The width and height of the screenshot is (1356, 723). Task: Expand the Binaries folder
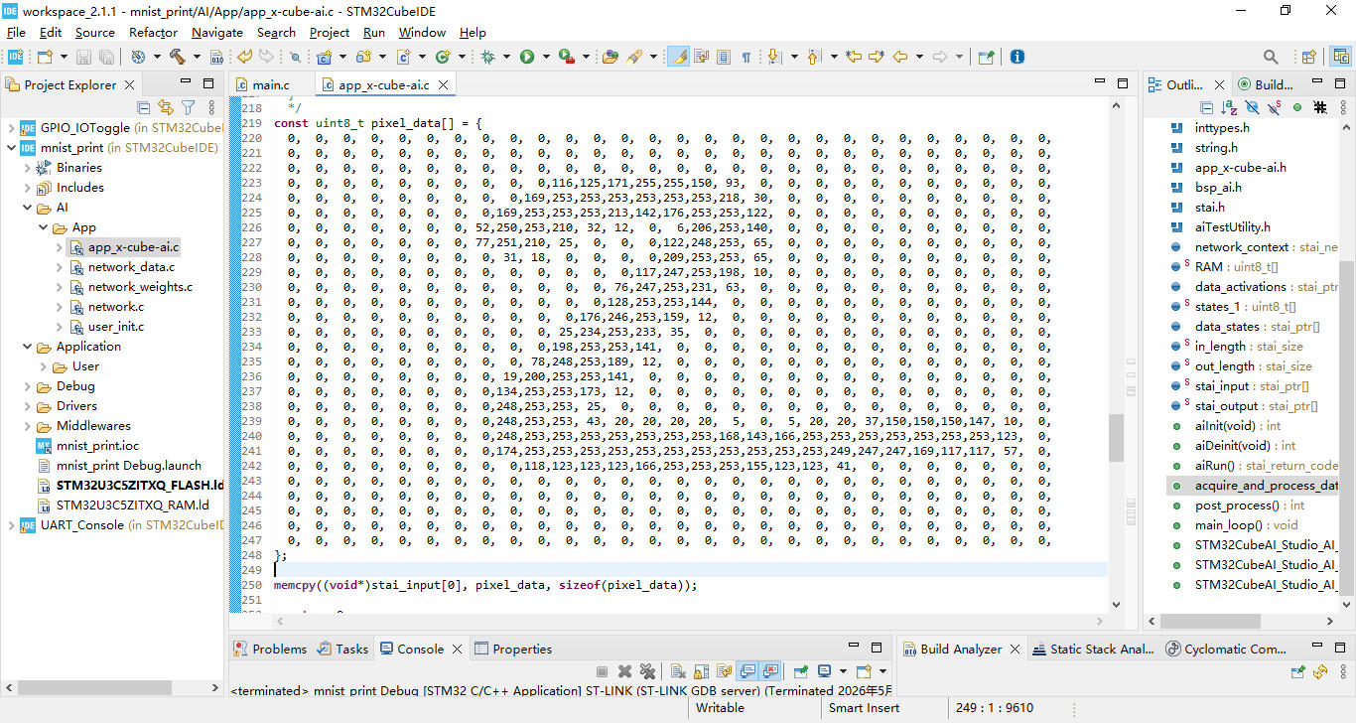[x=27, y=167]
